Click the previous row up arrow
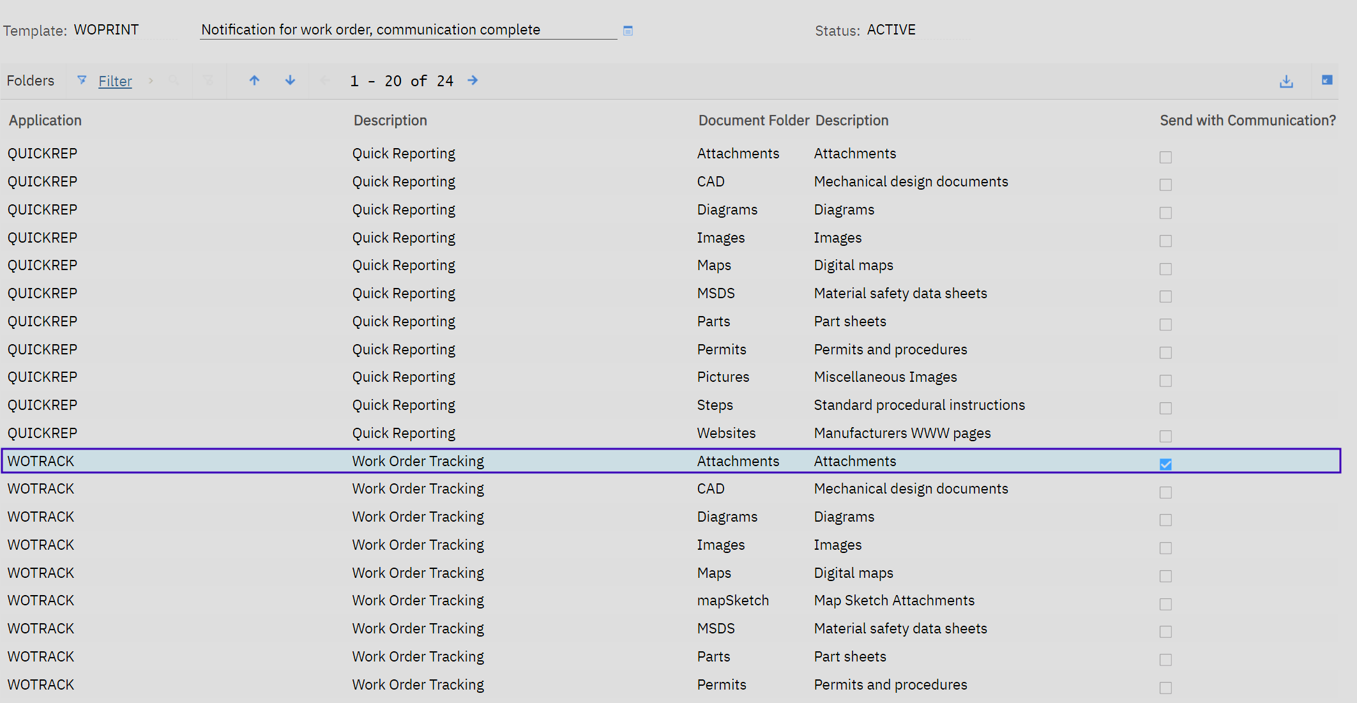 (254, 80)
